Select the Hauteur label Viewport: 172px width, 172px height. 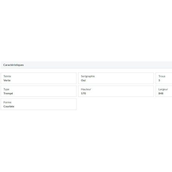[x=86, y=89]
